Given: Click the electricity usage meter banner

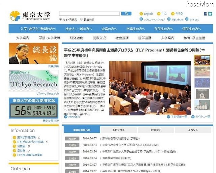Looking at the screenshot, I should (33, 108).
